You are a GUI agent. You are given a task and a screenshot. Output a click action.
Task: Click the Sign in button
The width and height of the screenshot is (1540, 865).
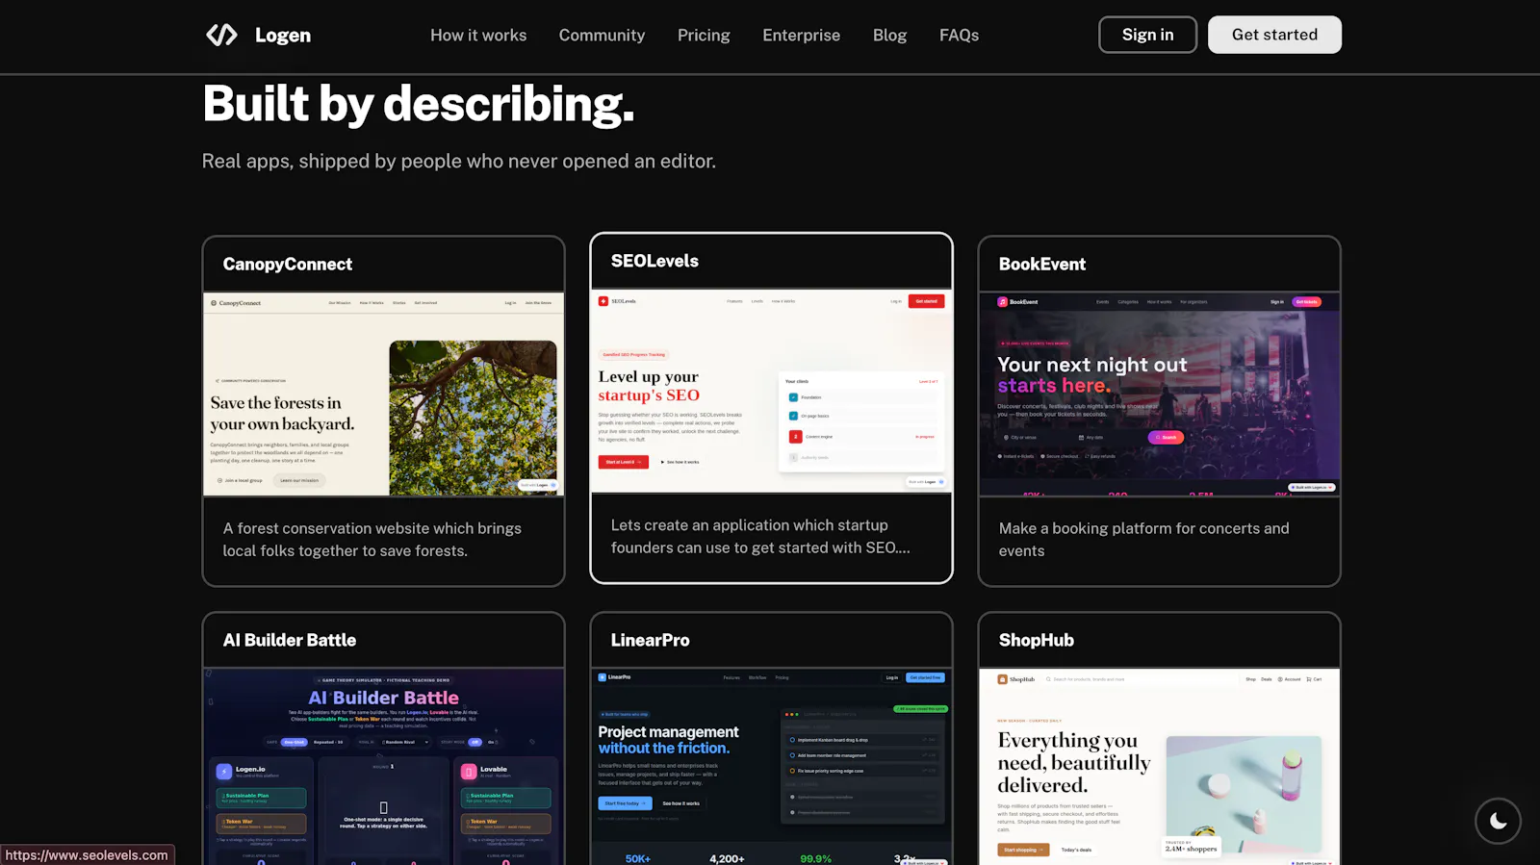point(1148,35)
